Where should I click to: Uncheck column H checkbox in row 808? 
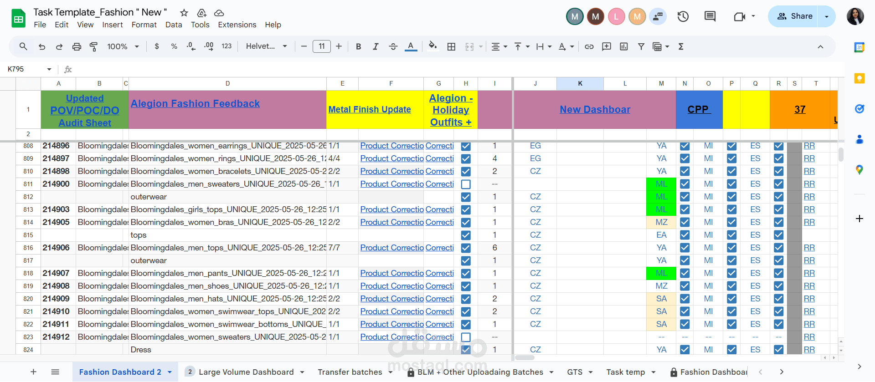point(466,146)
